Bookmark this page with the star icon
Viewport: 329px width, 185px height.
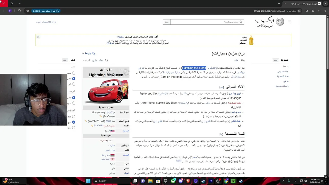28,11
